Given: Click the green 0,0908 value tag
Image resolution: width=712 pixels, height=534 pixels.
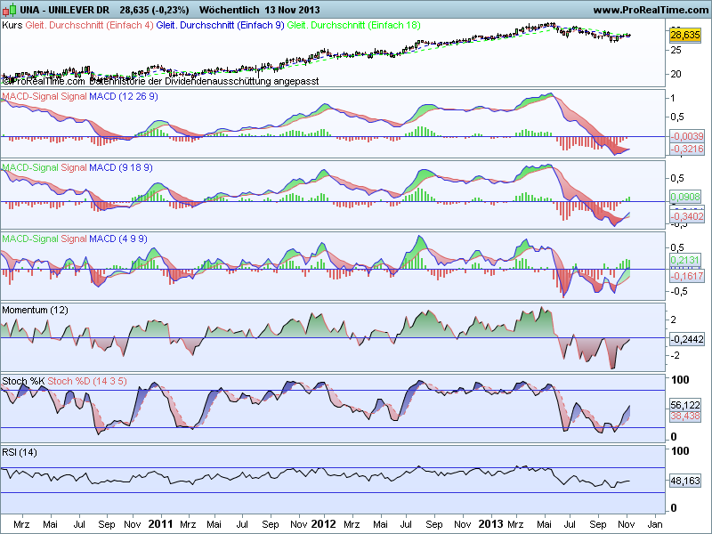Looking at the screenshot, I should click(686, 197).
